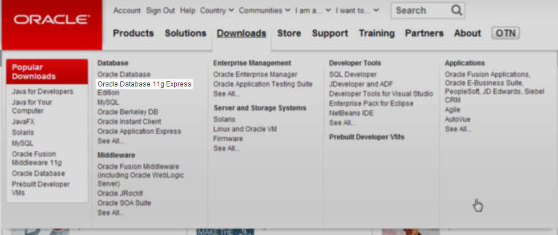Open the 'I want to...' dropdown
This screenshot has width=558, height=235.
(357, 11)
